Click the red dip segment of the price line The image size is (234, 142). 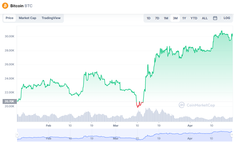point(140,104)
